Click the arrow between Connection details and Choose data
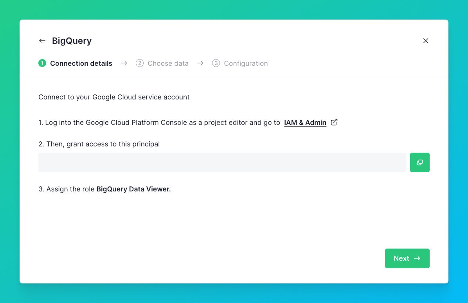This screenshot has width=468, height=303. tap(124, 63)
